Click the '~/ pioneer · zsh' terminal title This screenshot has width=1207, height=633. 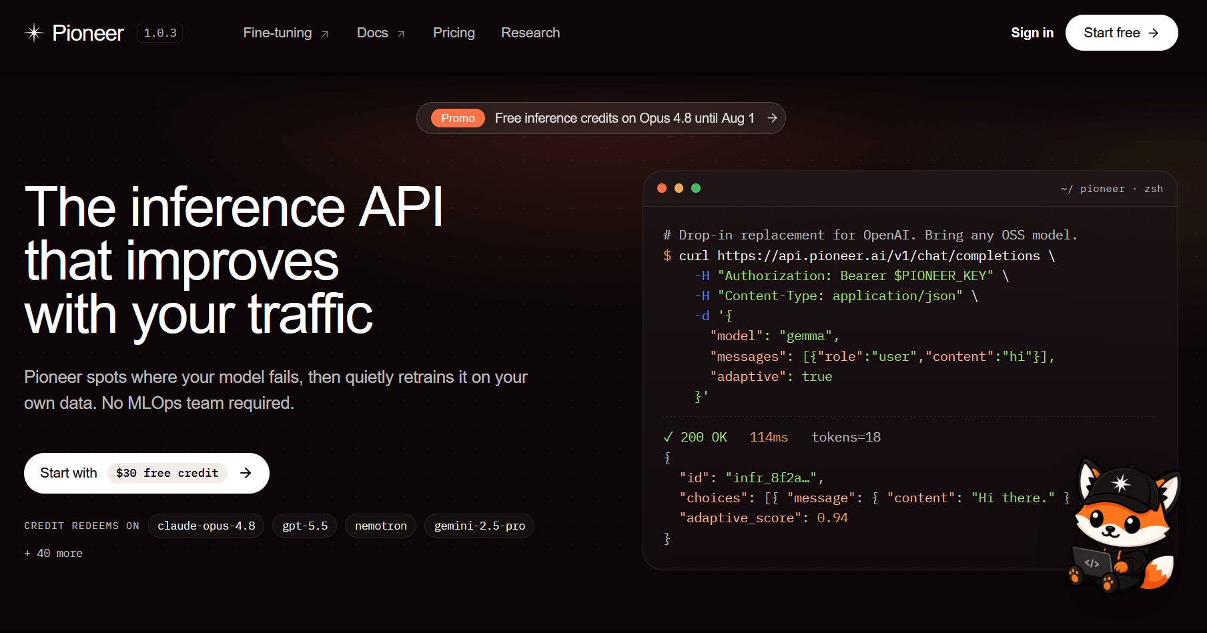(x=1112, y=189)
